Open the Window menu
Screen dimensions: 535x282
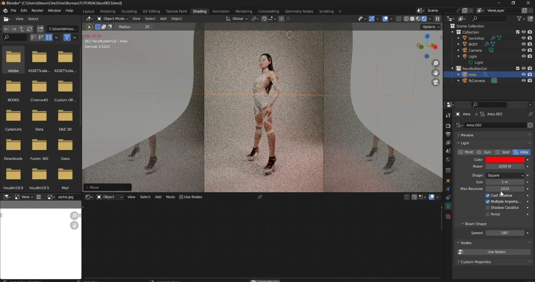coord(54,11)
